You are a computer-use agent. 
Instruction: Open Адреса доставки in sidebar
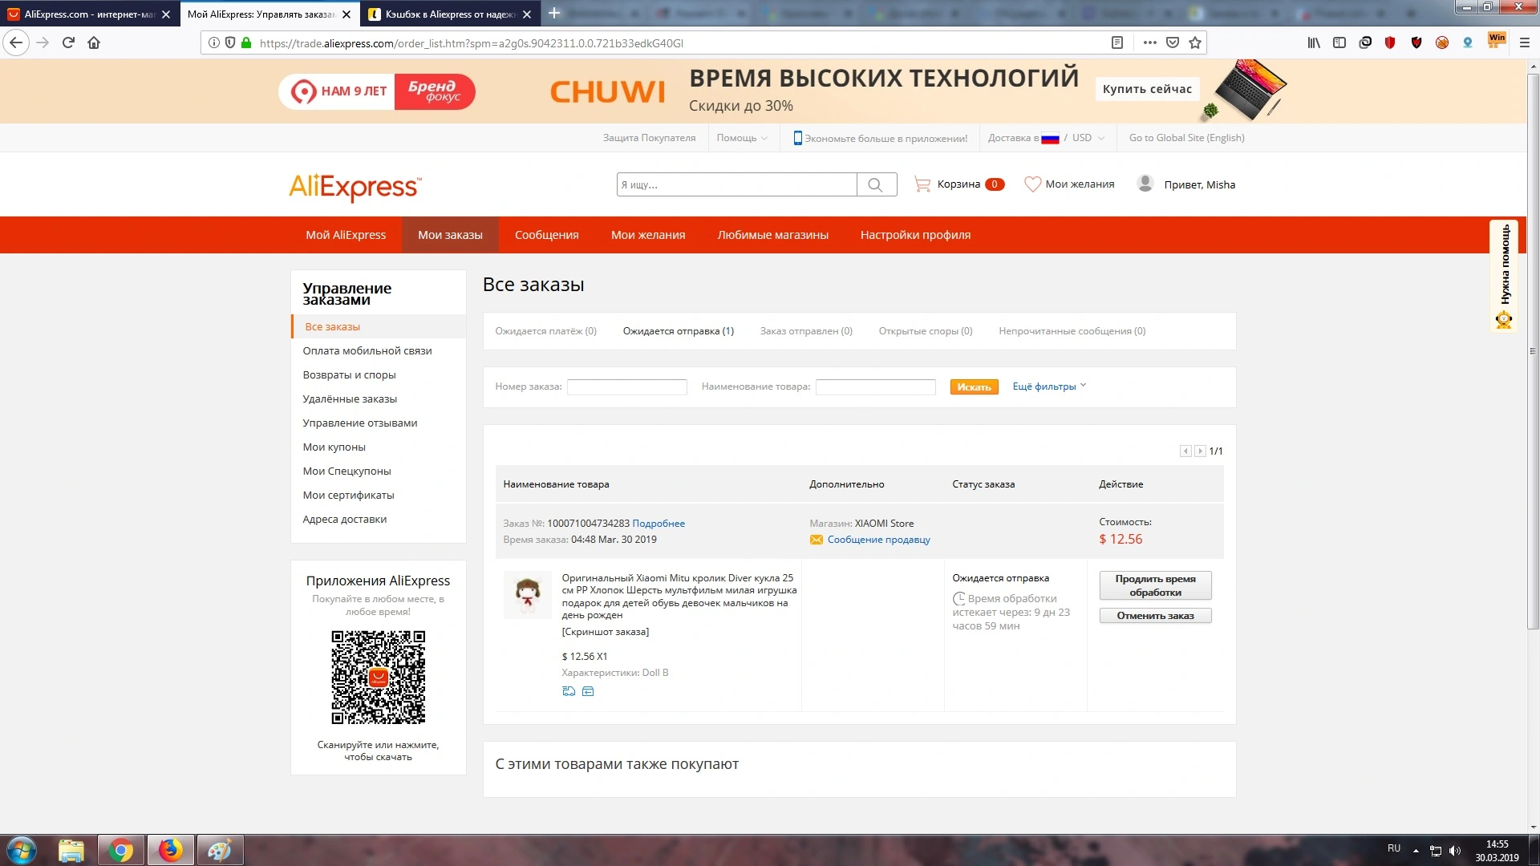344,520
